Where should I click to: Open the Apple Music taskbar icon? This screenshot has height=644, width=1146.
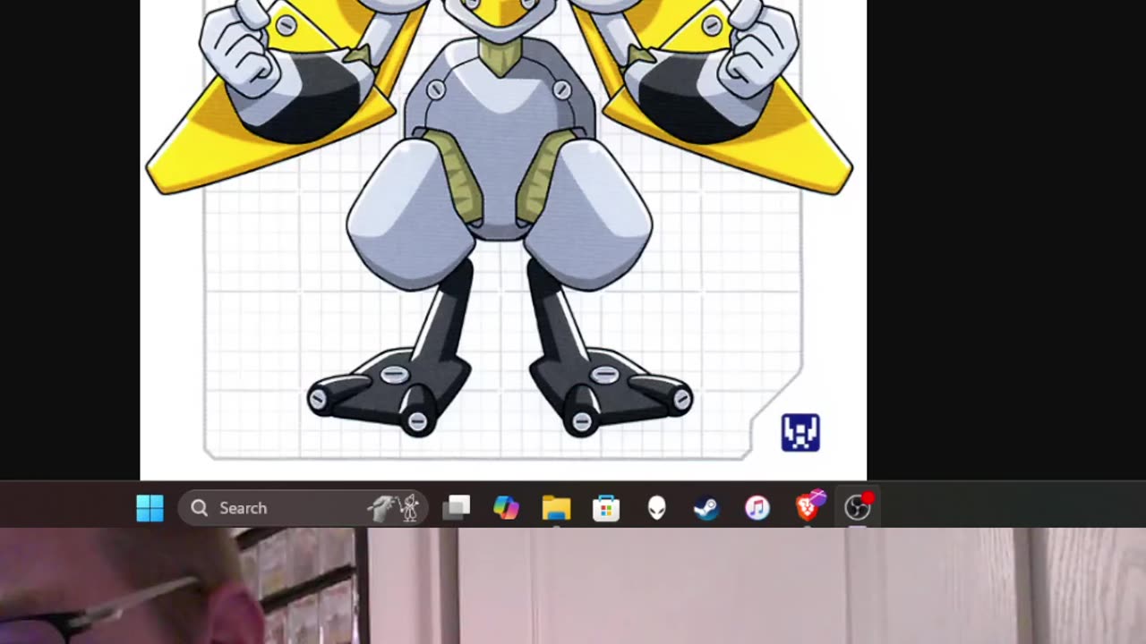coord(757,508)
